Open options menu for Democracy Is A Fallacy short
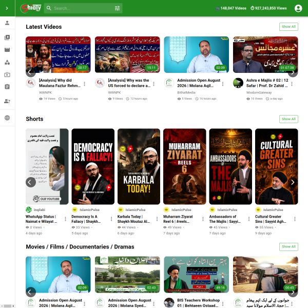The image size is (308, 308). (111, 219)
